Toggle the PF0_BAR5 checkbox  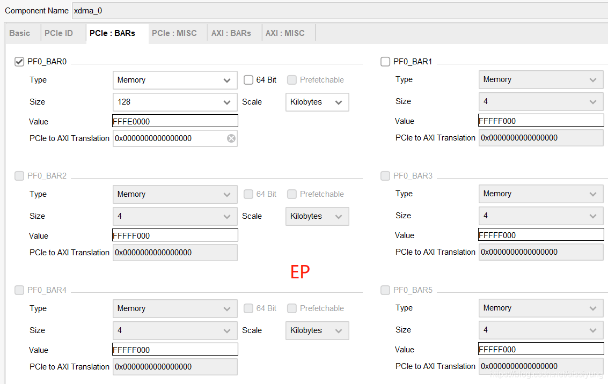coord(385,290)
